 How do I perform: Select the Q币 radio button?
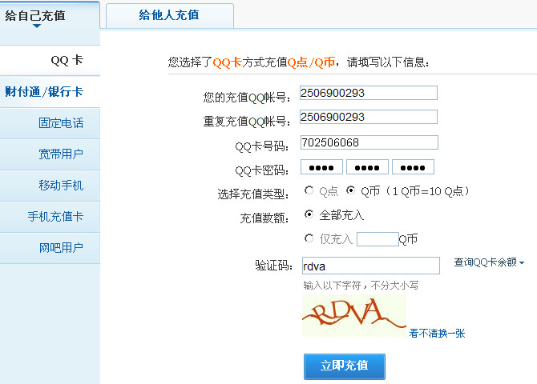[x=350, y=190]
